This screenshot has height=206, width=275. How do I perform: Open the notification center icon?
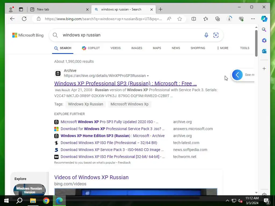click(266, 201)
